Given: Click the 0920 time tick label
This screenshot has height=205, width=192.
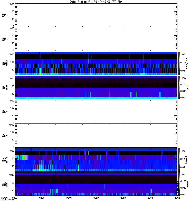Looking at the screenshot, I should 123,198.
